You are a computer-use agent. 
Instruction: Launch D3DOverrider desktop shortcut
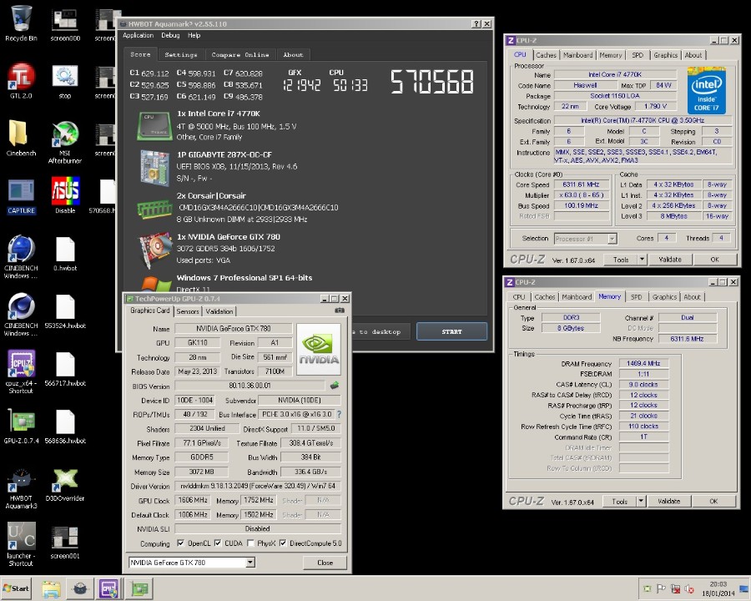65,484
